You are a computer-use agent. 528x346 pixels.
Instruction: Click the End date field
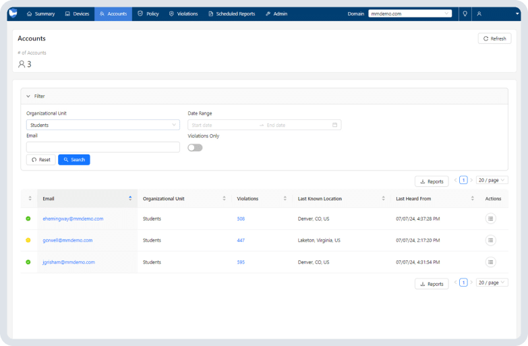[x=296, y=125]
